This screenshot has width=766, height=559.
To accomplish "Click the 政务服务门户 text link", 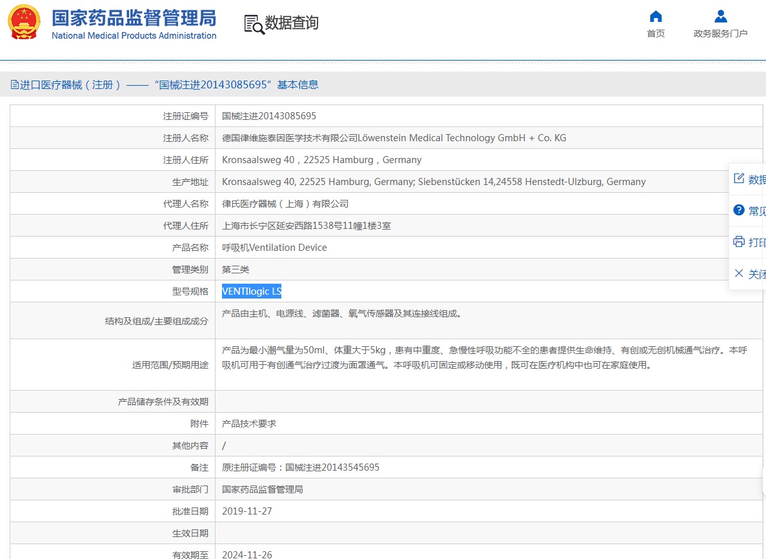I will pos(721,34).
